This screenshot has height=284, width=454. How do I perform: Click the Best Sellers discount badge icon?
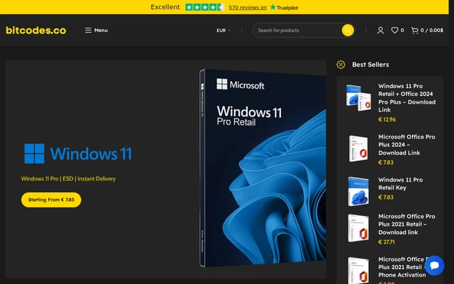tap(340, 65)
